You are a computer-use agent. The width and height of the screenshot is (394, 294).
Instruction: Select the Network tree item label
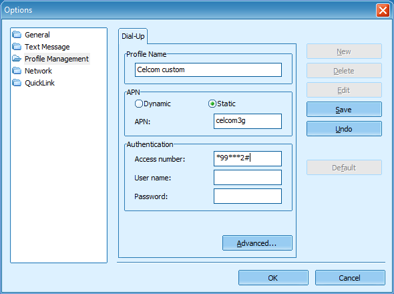38,71
